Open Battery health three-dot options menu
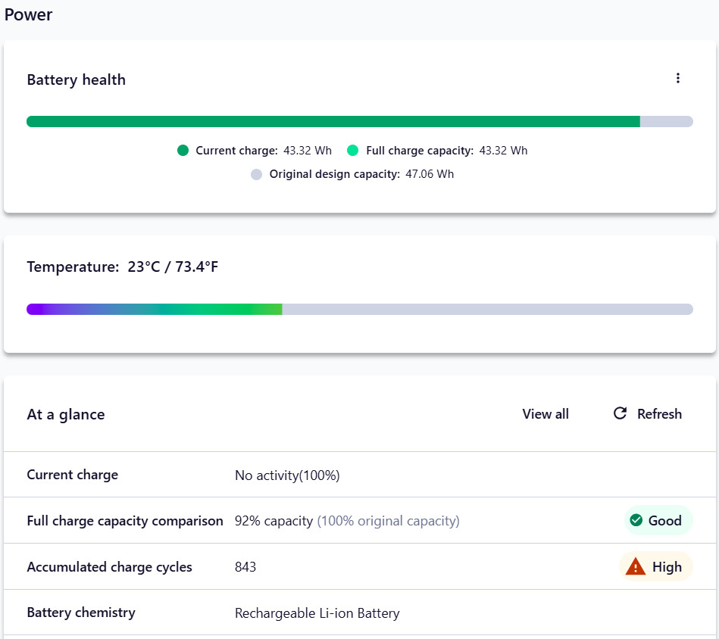The image size is (719, 639). [678, 78]
